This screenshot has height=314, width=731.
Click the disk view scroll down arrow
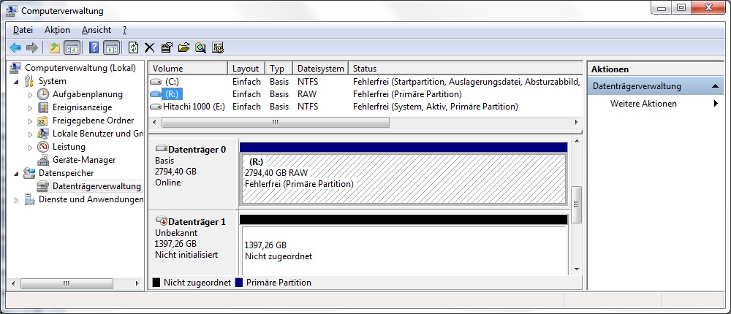(x=577, y=269)
